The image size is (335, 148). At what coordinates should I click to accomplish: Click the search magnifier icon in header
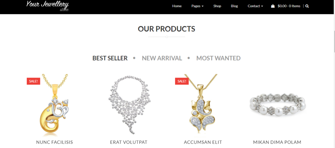pyautogui.click(x=307, y=6)
